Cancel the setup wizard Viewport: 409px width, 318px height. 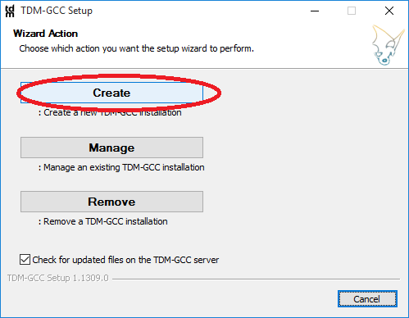(x=367, y=299)
